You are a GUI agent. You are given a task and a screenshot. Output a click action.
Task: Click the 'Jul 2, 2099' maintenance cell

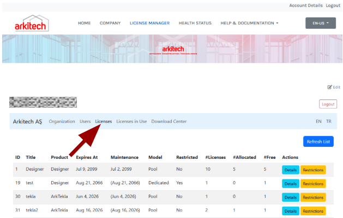point(121,169)
